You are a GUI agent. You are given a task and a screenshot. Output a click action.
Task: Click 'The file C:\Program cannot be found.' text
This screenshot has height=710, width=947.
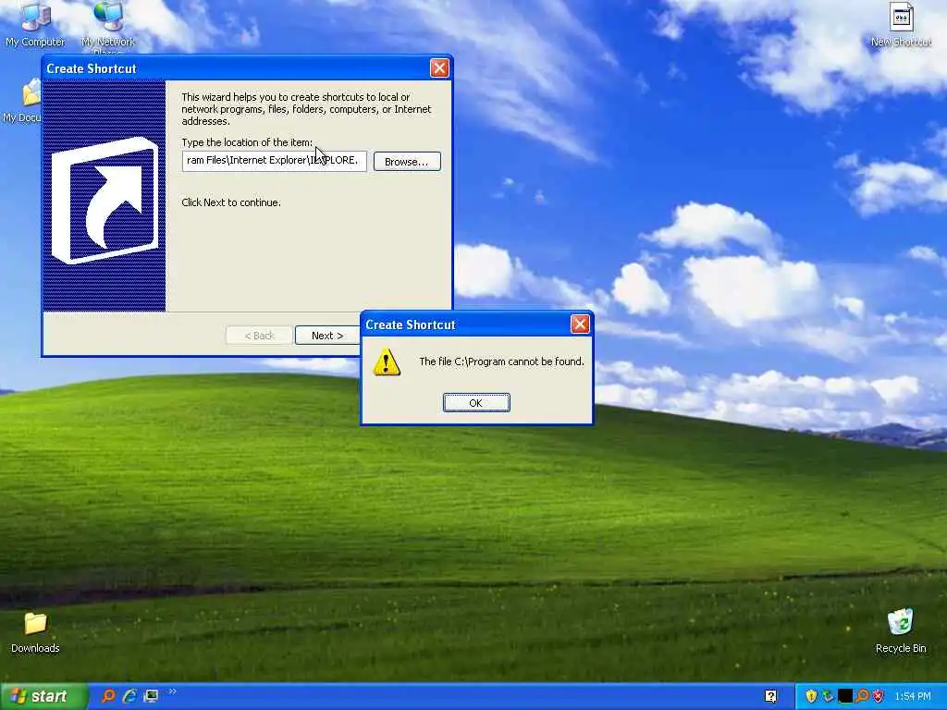501,361
